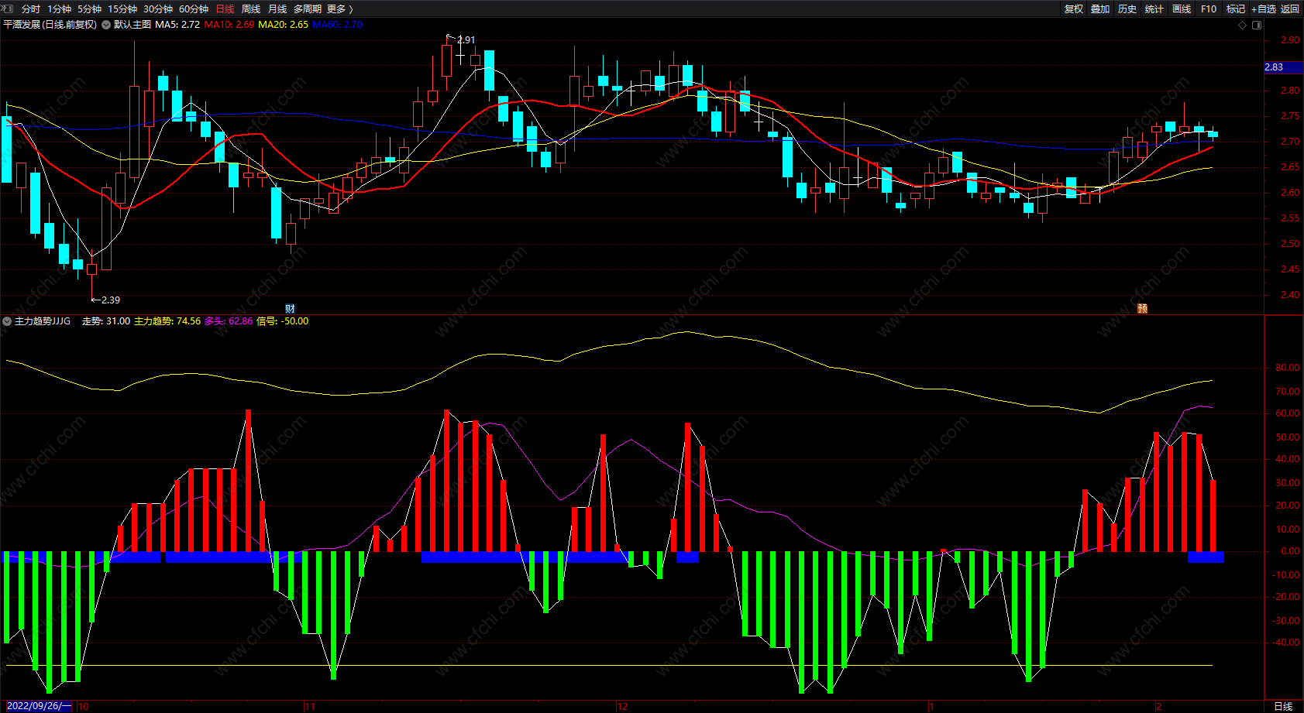Screen dimensions: 1304x713
Task: Switch to 周线 weekly chart
Action: (251, 9)
